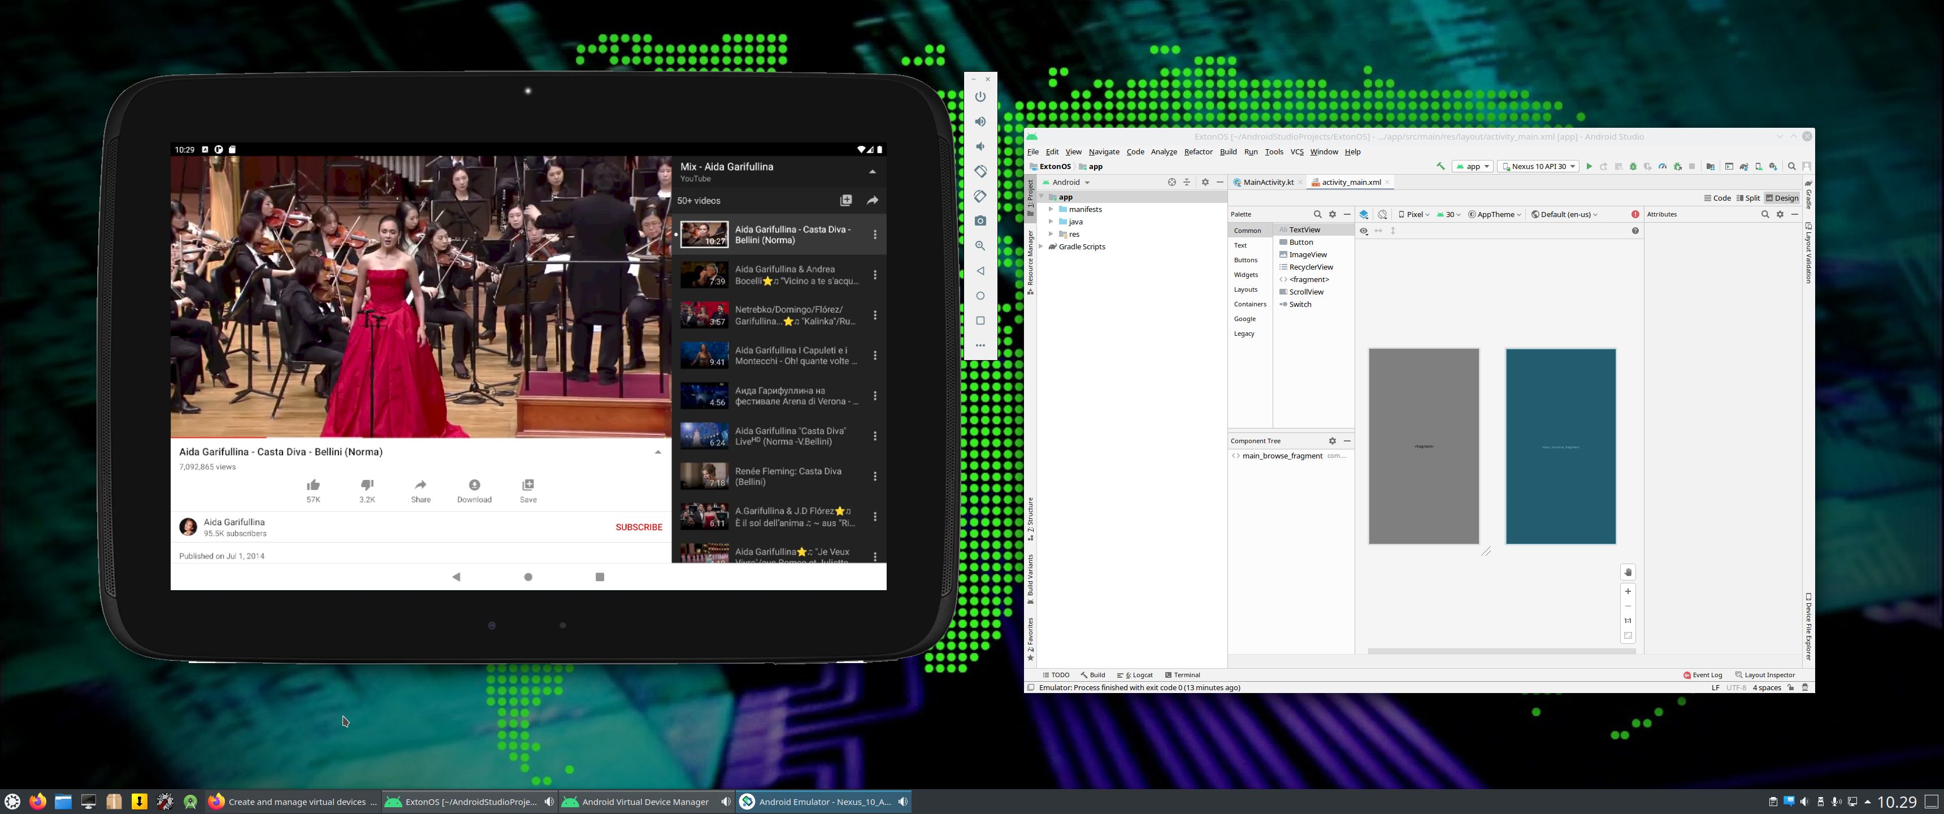
Task: Open the Event Log button
Action: (x=1703, y=675)
